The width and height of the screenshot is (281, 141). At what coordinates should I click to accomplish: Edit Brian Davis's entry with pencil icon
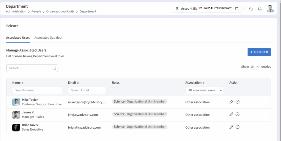coord(231,127)
